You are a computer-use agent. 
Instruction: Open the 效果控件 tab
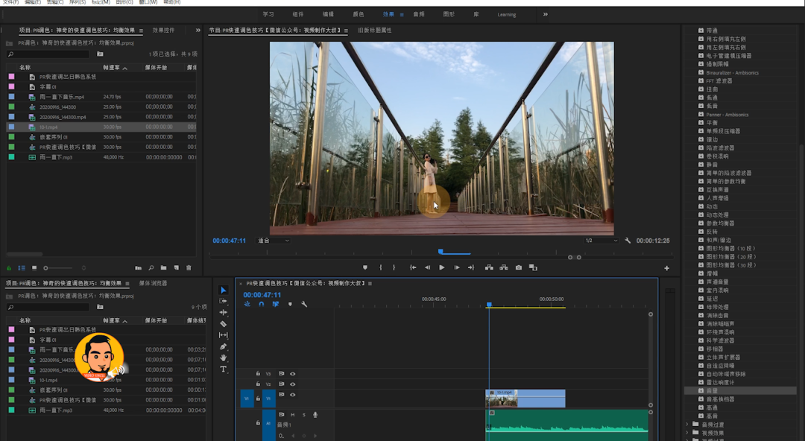coord(163,31)
